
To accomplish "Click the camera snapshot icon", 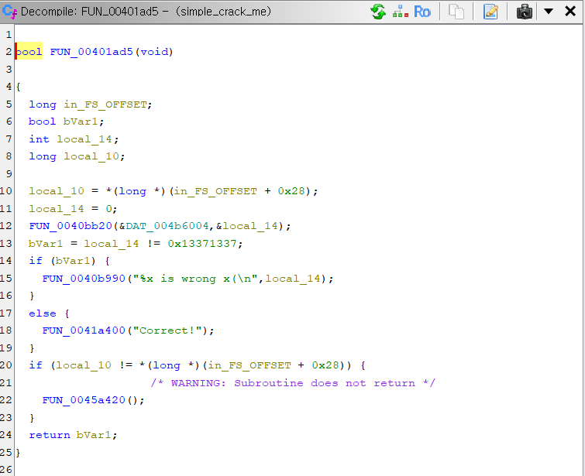I will pyautogui.click(x=525, y=12).
